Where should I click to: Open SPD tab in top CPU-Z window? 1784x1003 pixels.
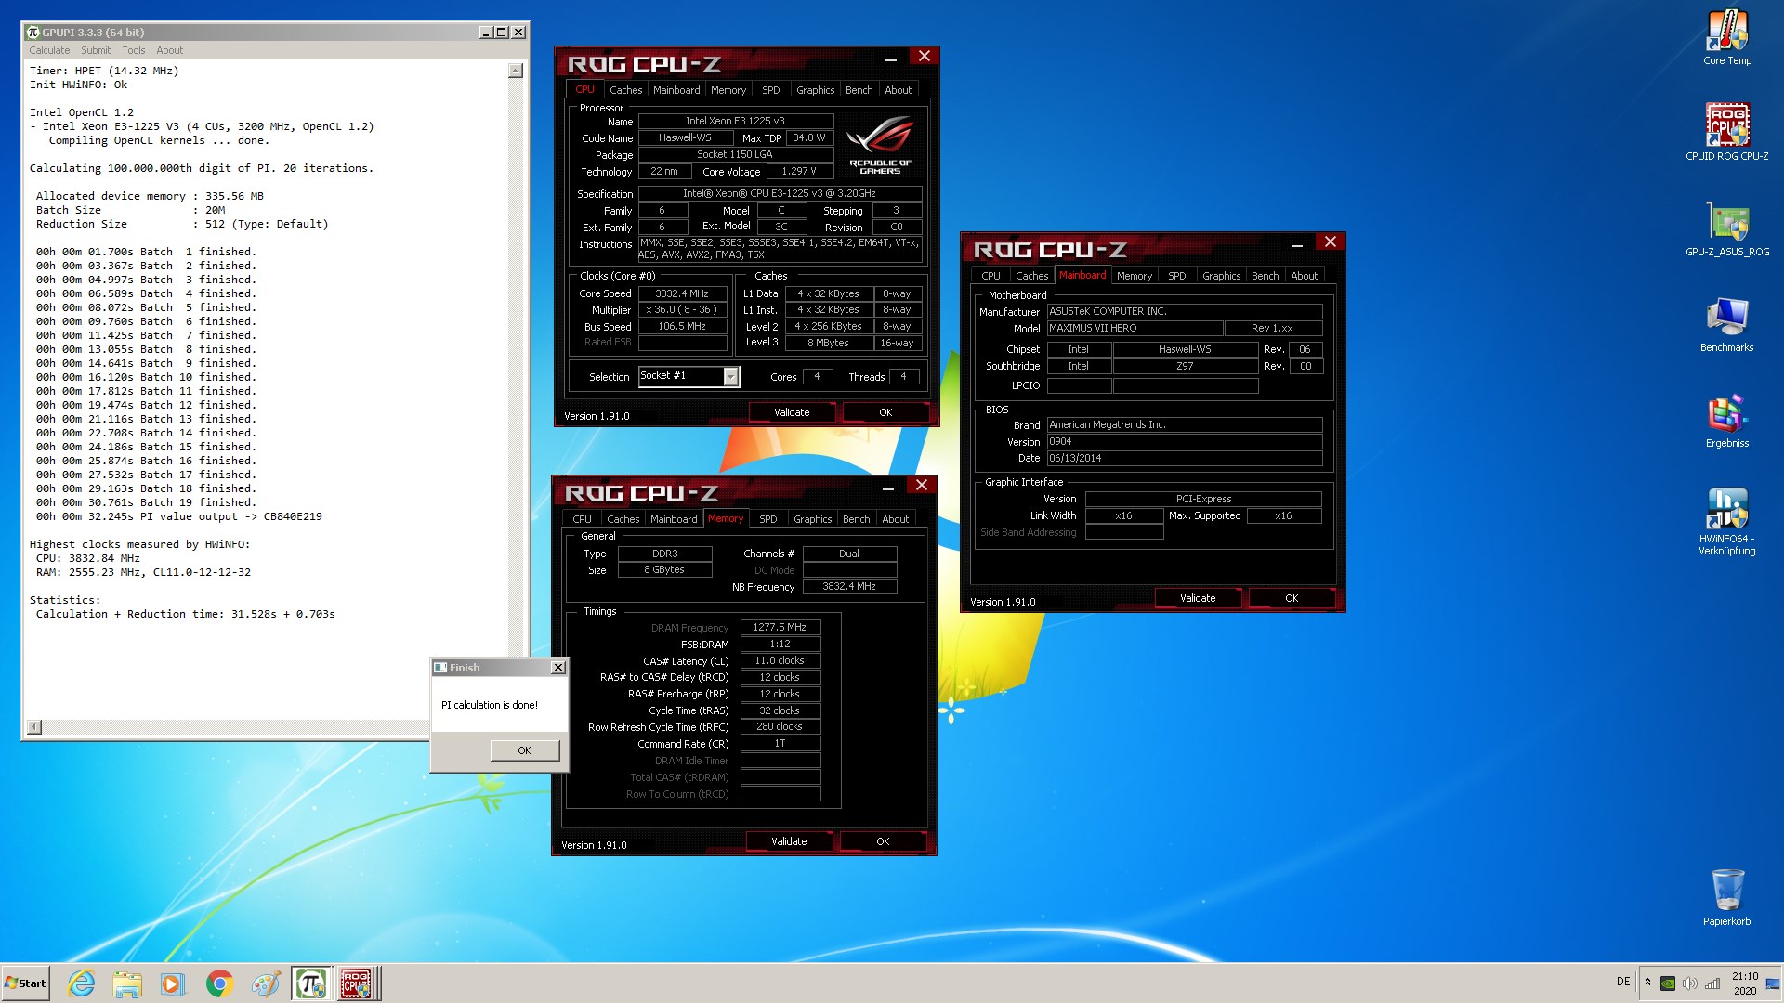tap(771, 90)
